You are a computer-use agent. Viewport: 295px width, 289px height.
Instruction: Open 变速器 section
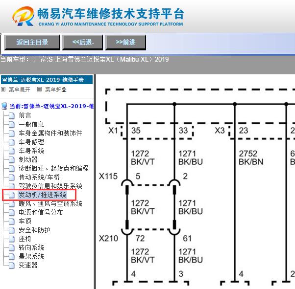(x=28, y=266)
